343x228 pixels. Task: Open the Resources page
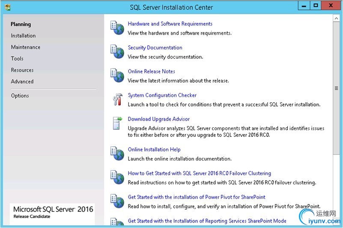(x=22, y=70)
